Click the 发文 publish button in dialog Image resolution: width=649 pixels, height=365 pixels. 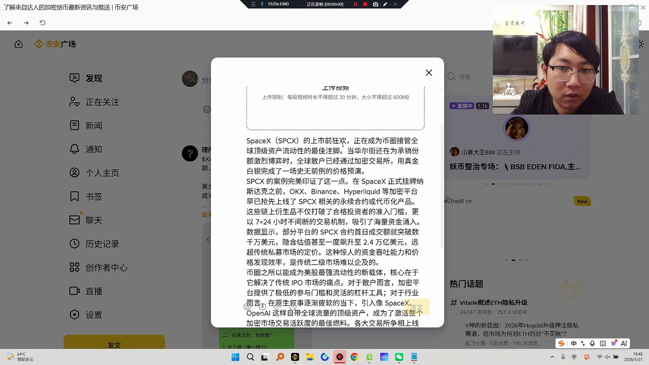pos(416,307)
